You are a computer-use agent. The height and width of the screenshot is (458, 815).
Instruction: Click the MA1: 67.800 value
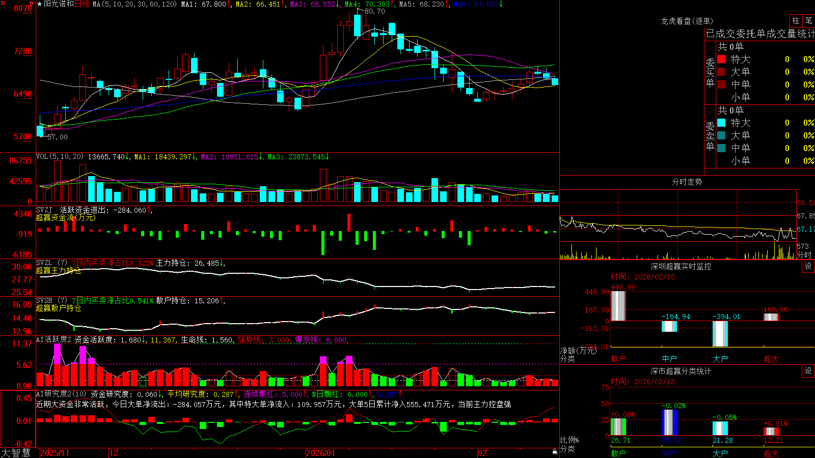pos(205,4)
